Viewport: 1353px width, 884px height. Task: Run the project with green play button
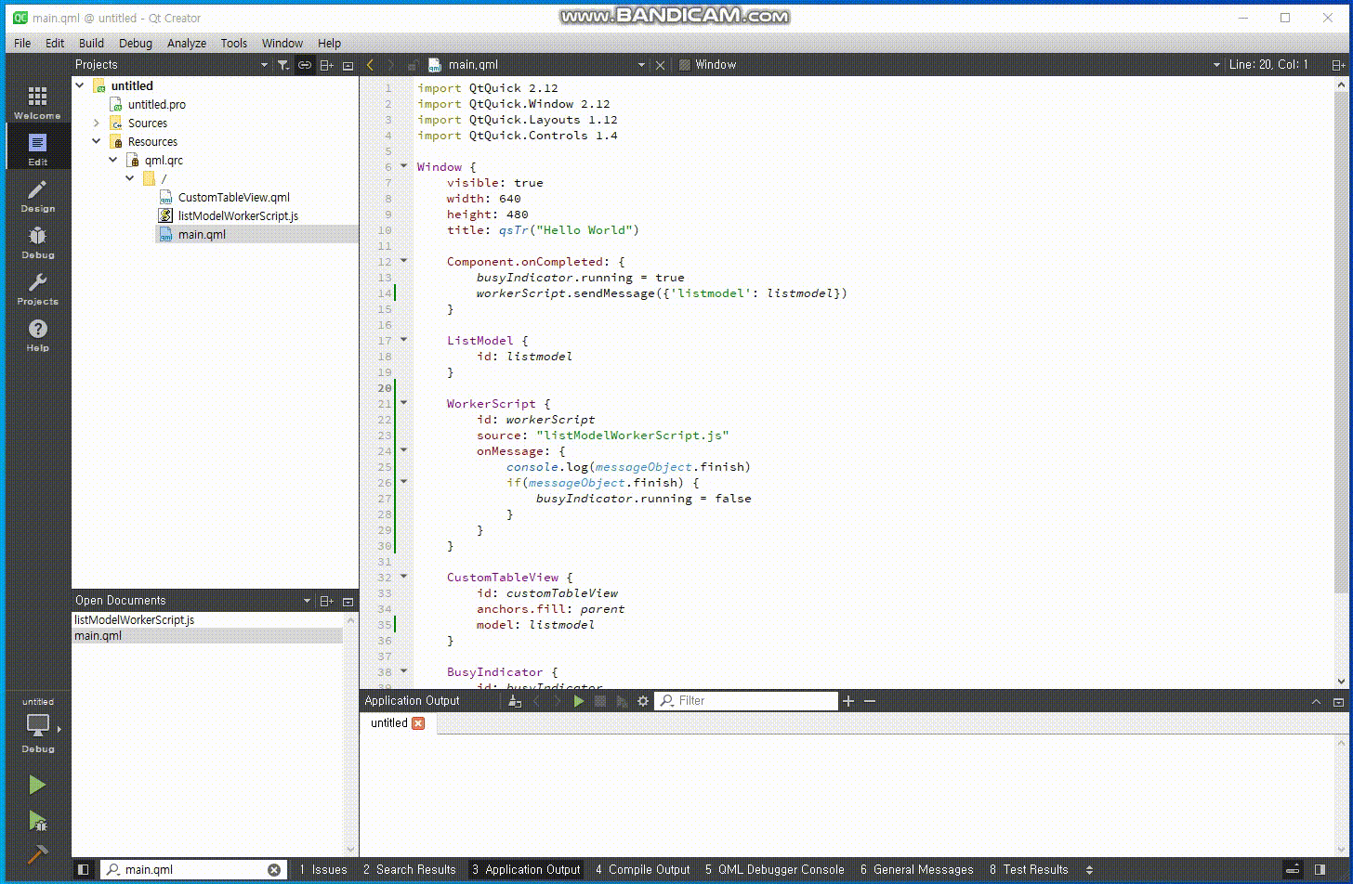click(37, 785)
